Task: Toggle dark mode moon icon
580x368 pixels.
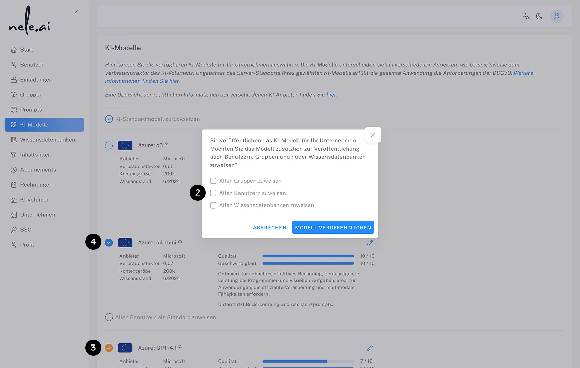Action: [x=539, y=16]
